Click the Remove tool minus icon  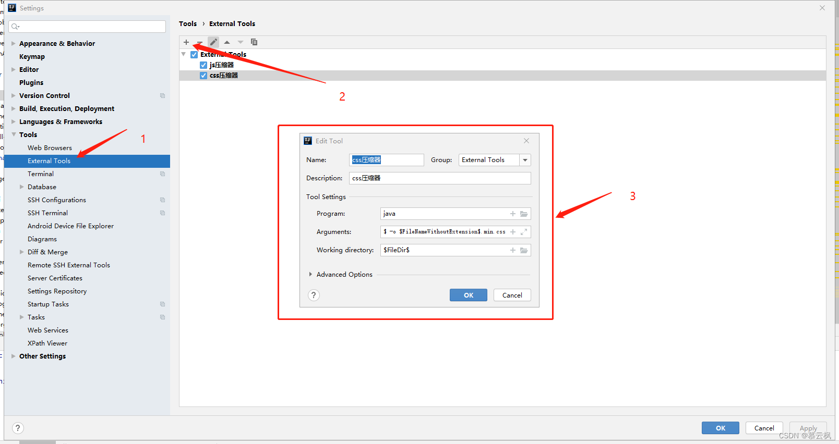point(200,42)
